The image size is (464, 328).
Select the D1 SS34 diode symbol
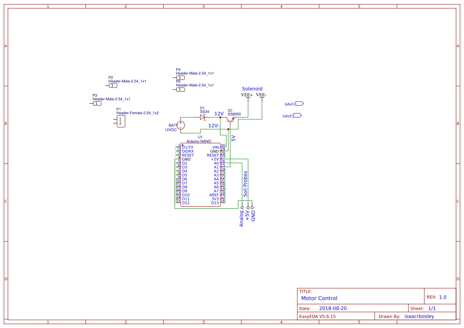click(203, 117)
